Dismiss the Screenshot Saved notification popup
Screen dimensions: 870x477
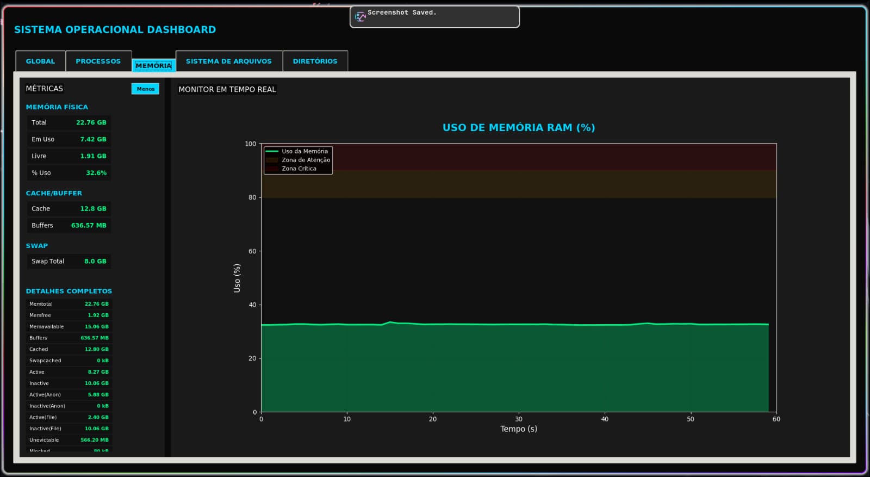click(x=434, y=17)
